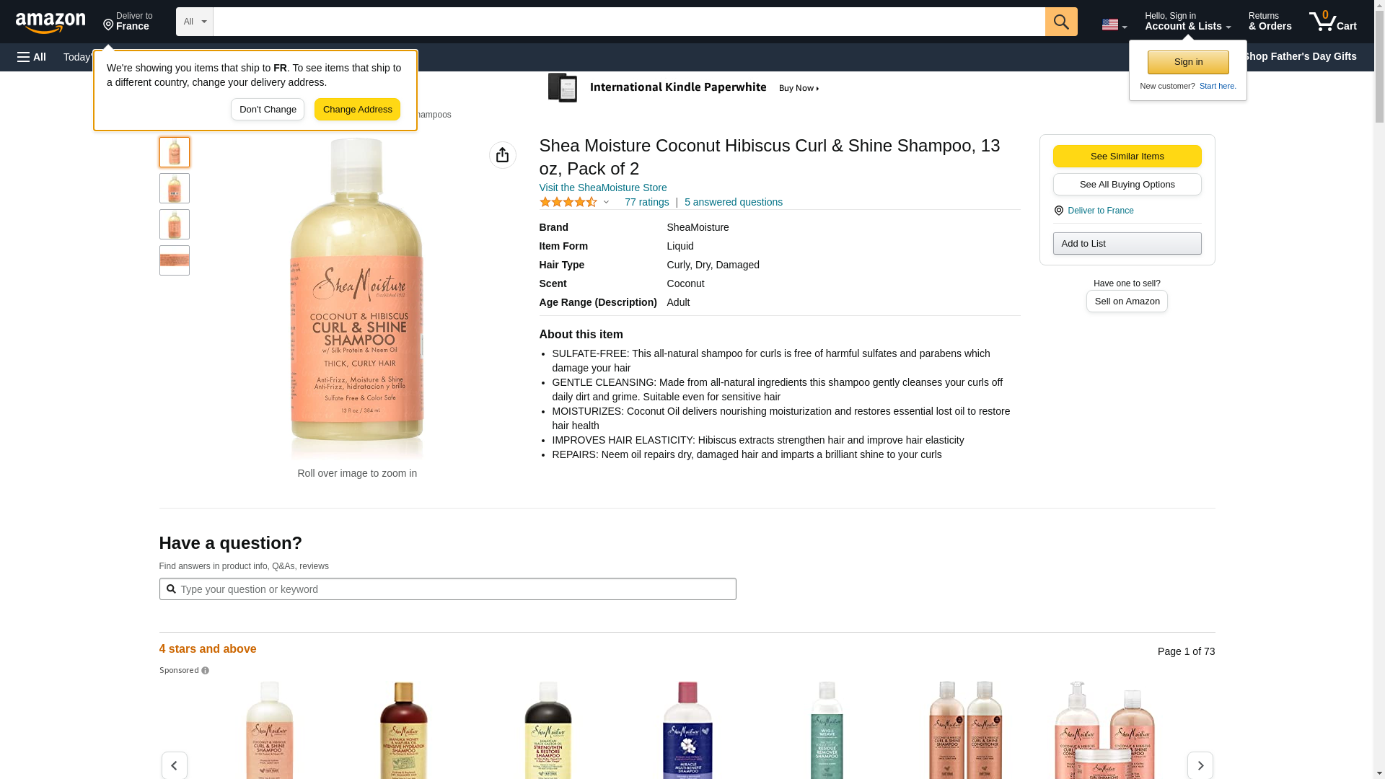
Task: Select the second product thumbnail image
Action: (x=174, y=188)
